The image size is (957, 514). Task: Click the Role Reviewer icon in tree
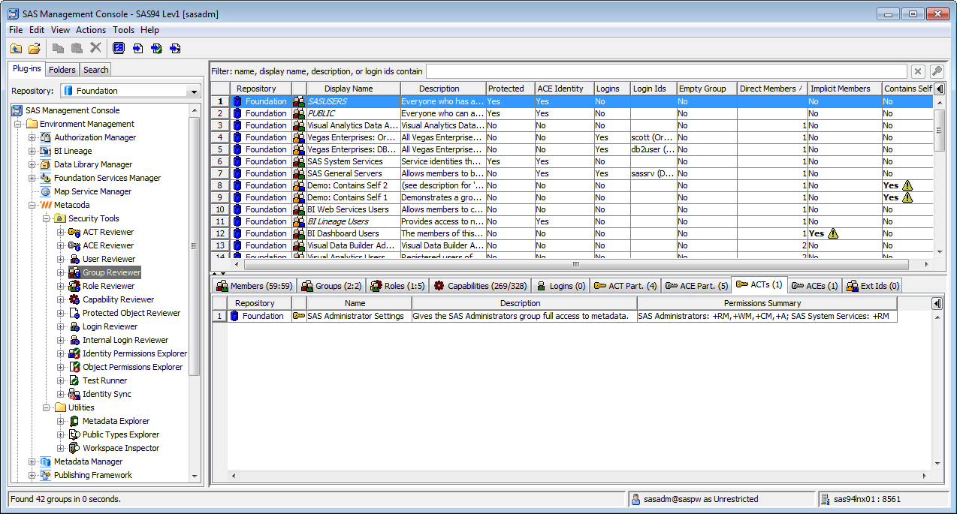[x=74, y=286]
